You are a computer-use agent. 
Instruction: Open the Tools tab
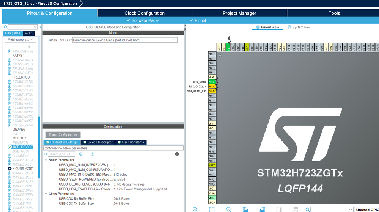point(334,13)
